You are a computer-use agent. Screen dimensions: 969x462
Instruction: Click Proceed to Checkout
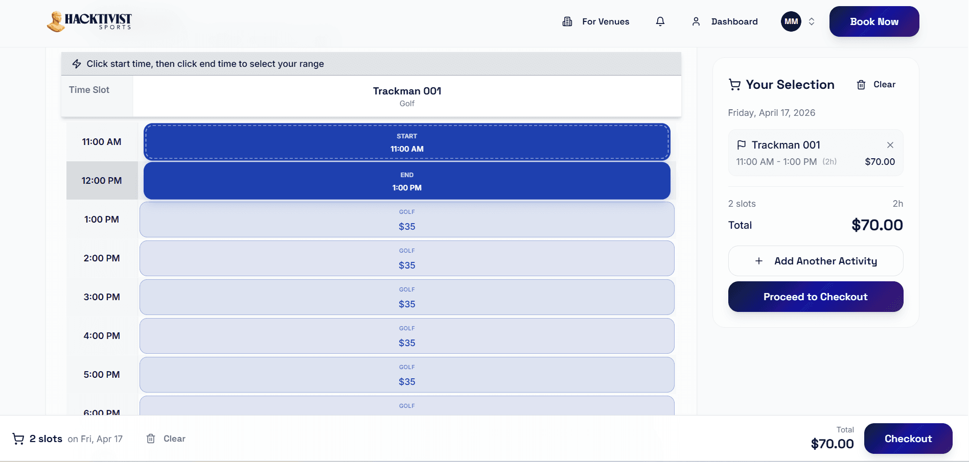coord(816,297)
